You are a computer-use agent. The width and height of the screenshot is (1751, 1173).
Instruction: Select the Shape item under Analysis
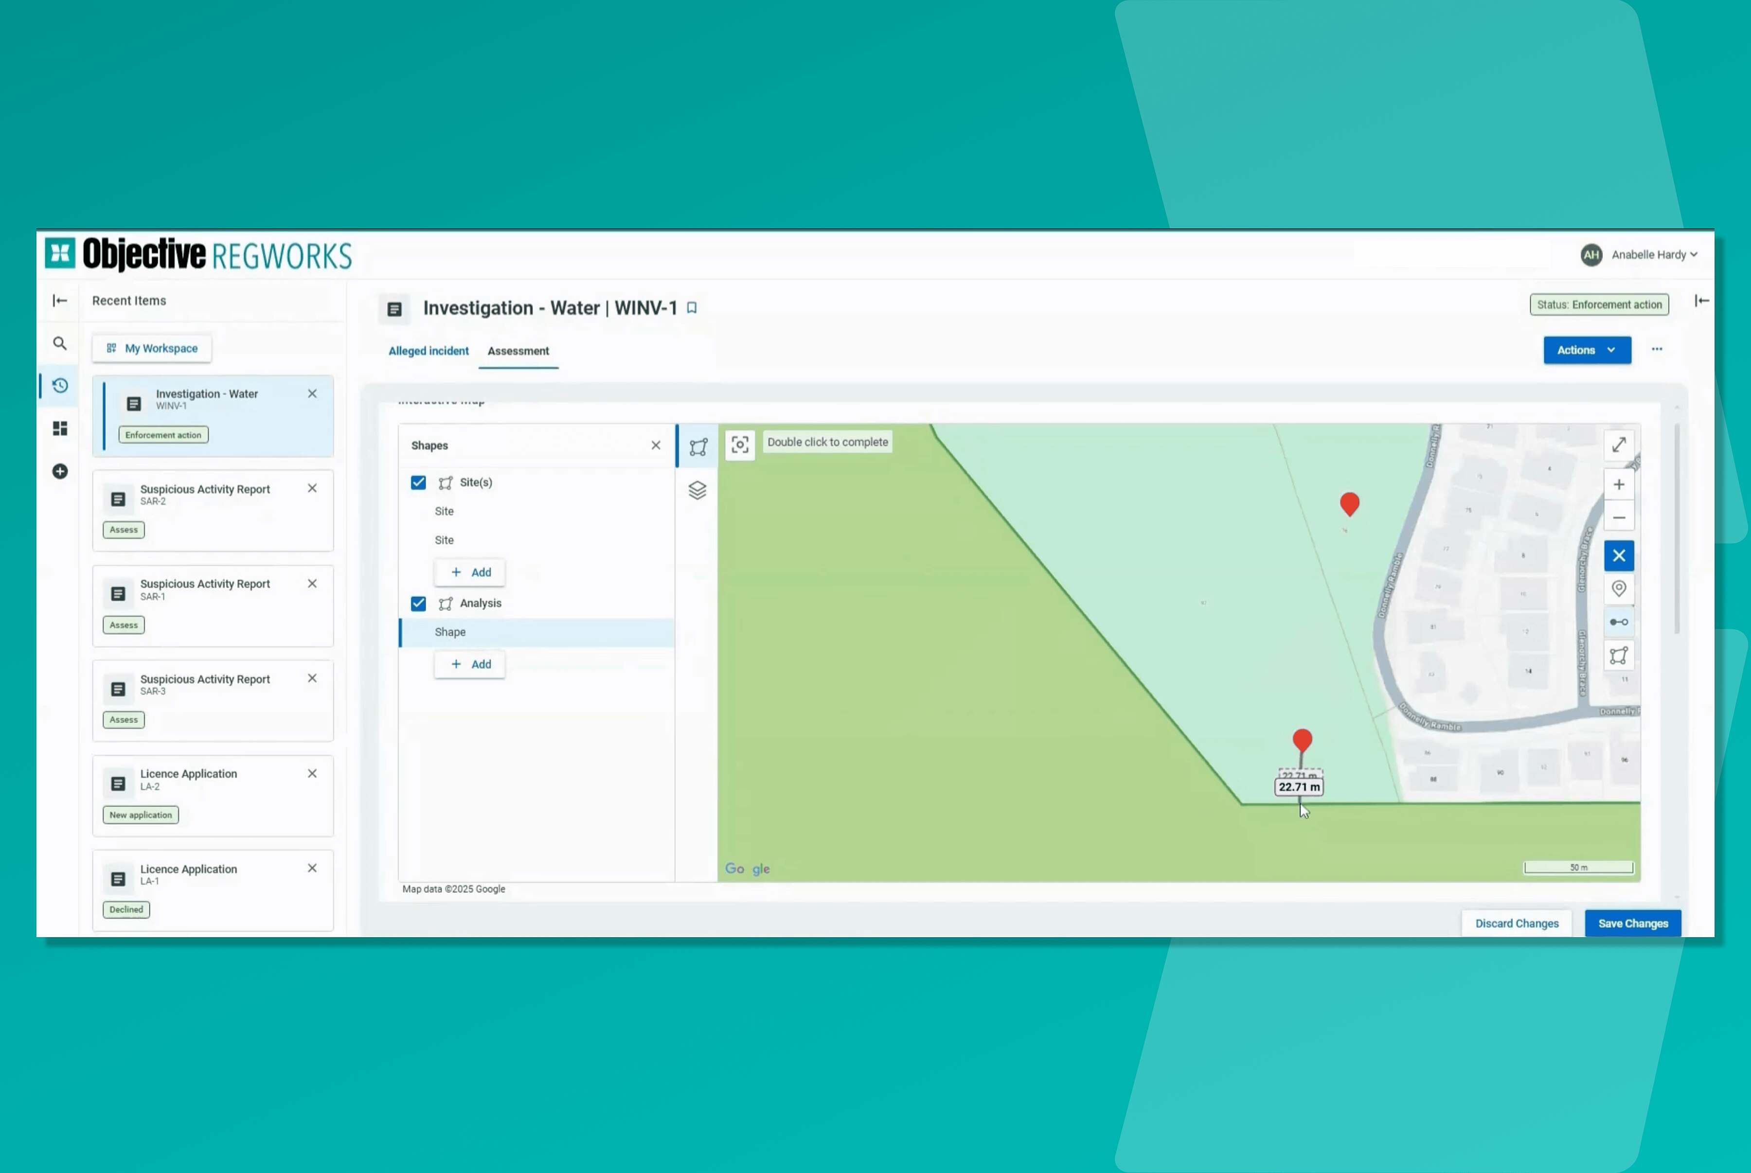pyautogui.click(x=450, y=632)
